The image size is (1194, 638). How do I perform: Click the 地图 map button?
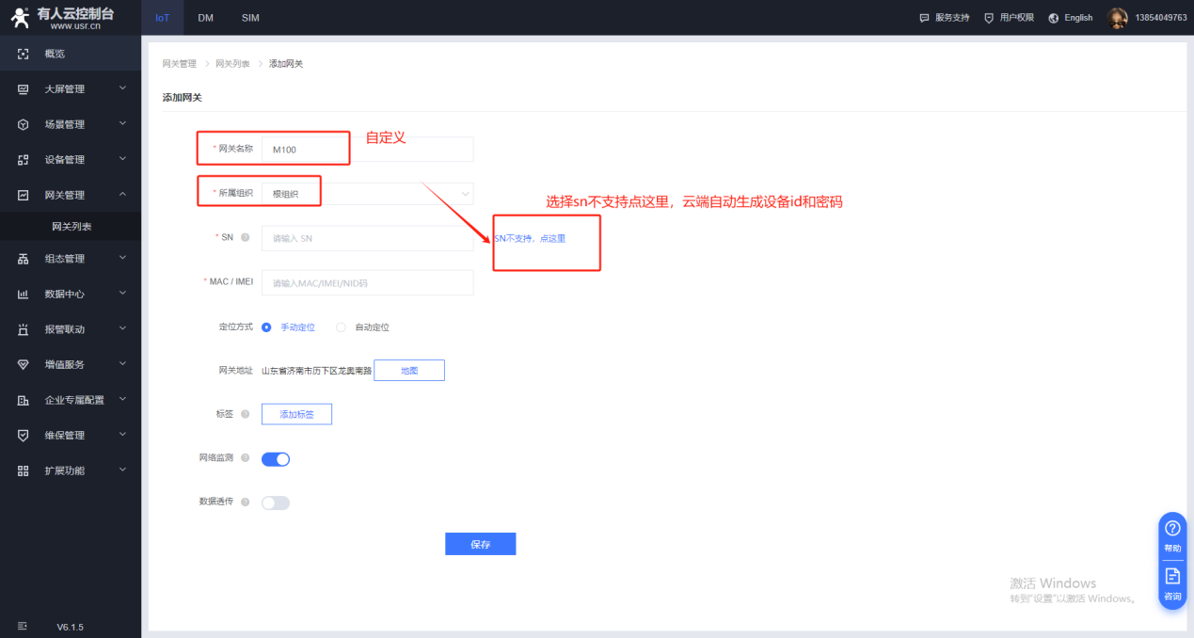(409, 371)
